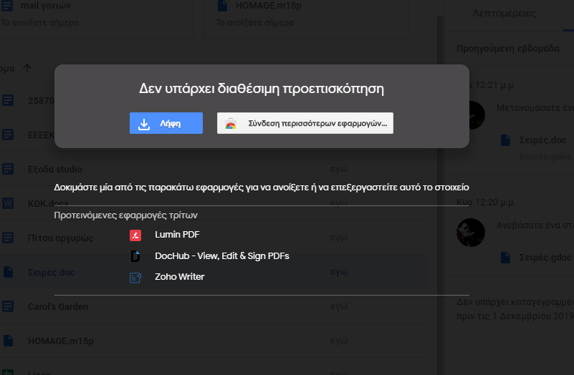Click file icon of Σειρές.doc row
This screenshot has width=574, height=375.
point(8,272)
